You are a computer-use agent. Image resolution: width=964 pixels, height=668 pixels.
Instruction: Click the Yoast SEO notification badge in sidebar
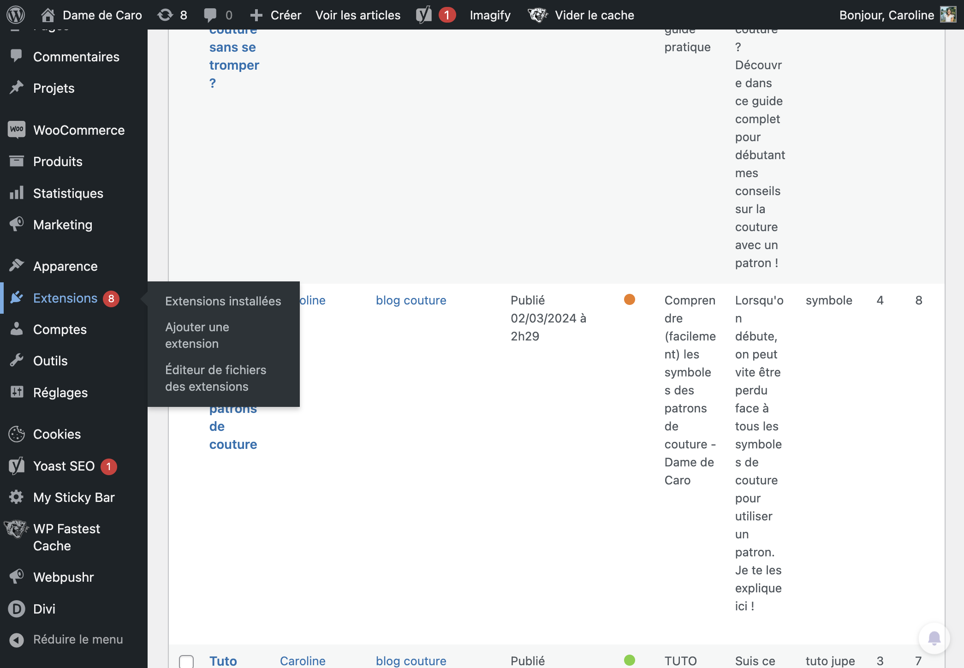pos(109,466)
